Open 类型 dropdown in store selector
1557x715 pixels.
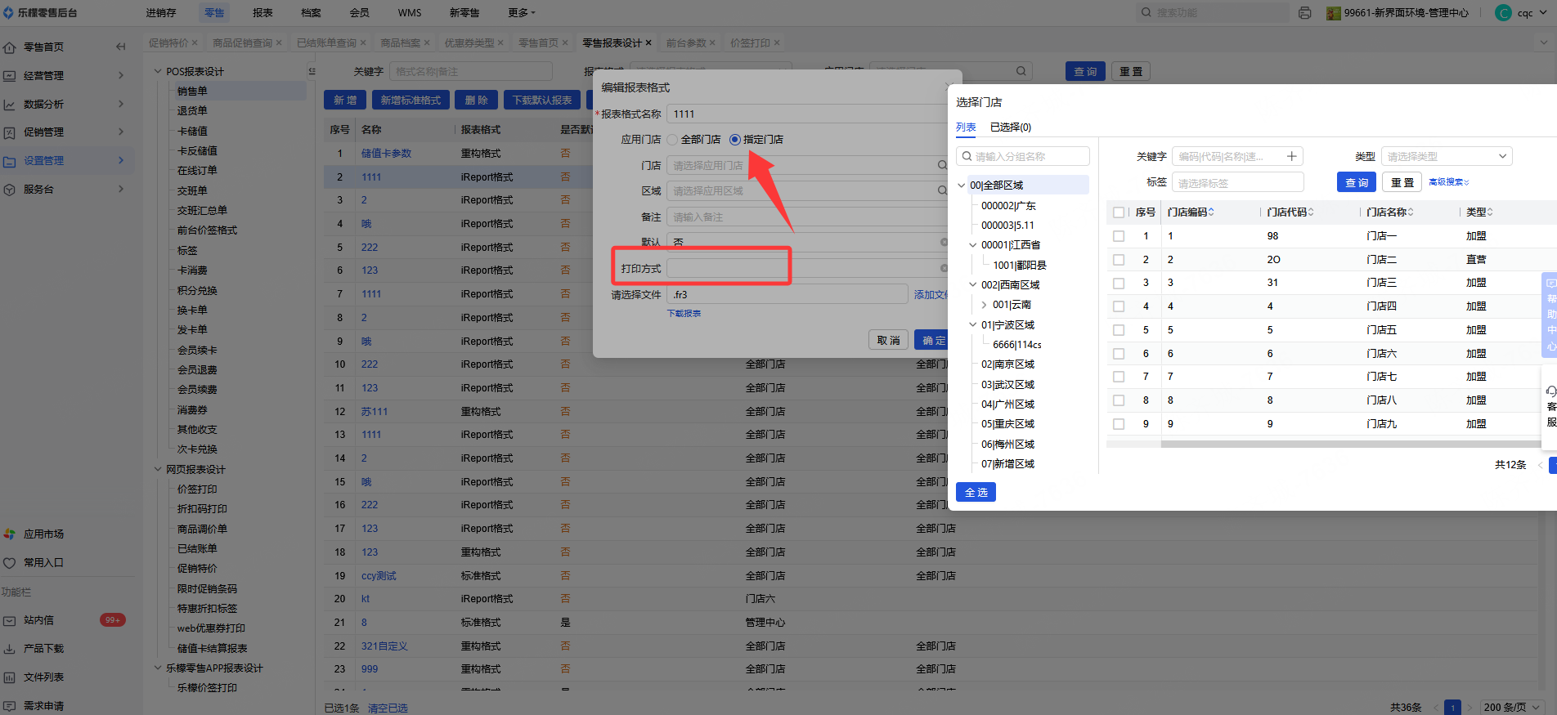[1447, 156]
